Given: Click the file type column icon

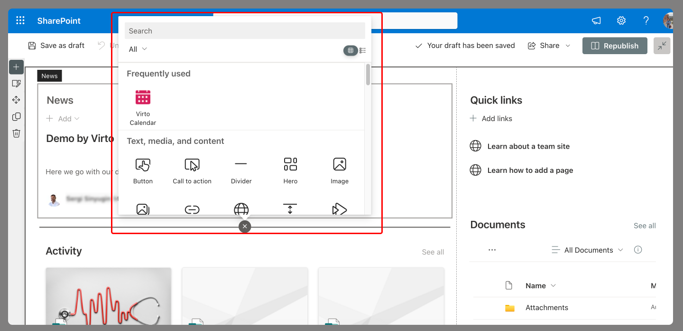Looking at the screenshot, I should pyautogui.click(x=509, y=285).
